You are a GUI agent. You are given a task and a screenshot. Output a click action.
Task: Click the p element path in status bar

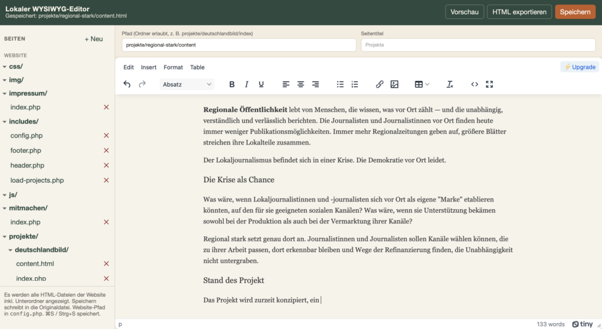pyautogui.click(x=120, y=324)
